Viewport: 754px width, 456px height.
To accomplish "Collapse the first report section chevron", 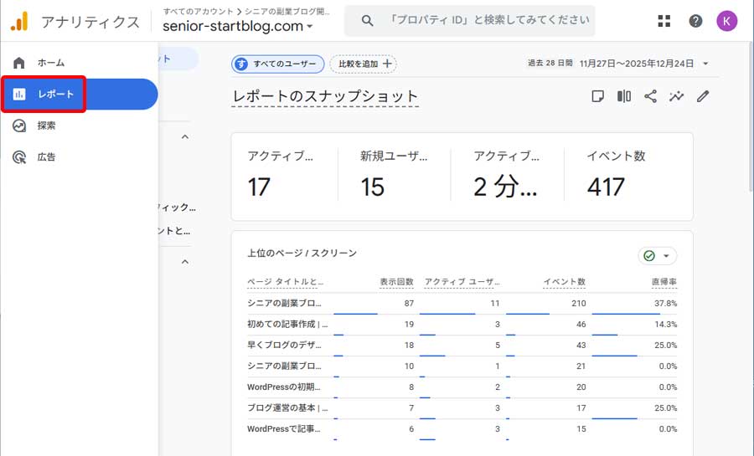I will [x=184, y=137].
